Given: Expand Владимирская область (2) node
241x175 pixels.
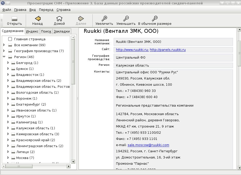Looking at the screenshot, I should pos(8,81).
